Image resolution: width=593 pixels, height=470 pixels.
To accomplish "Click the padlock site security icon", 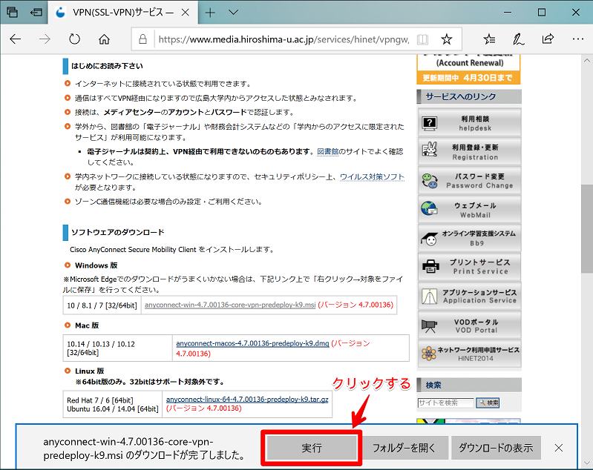I will point(142,39).
